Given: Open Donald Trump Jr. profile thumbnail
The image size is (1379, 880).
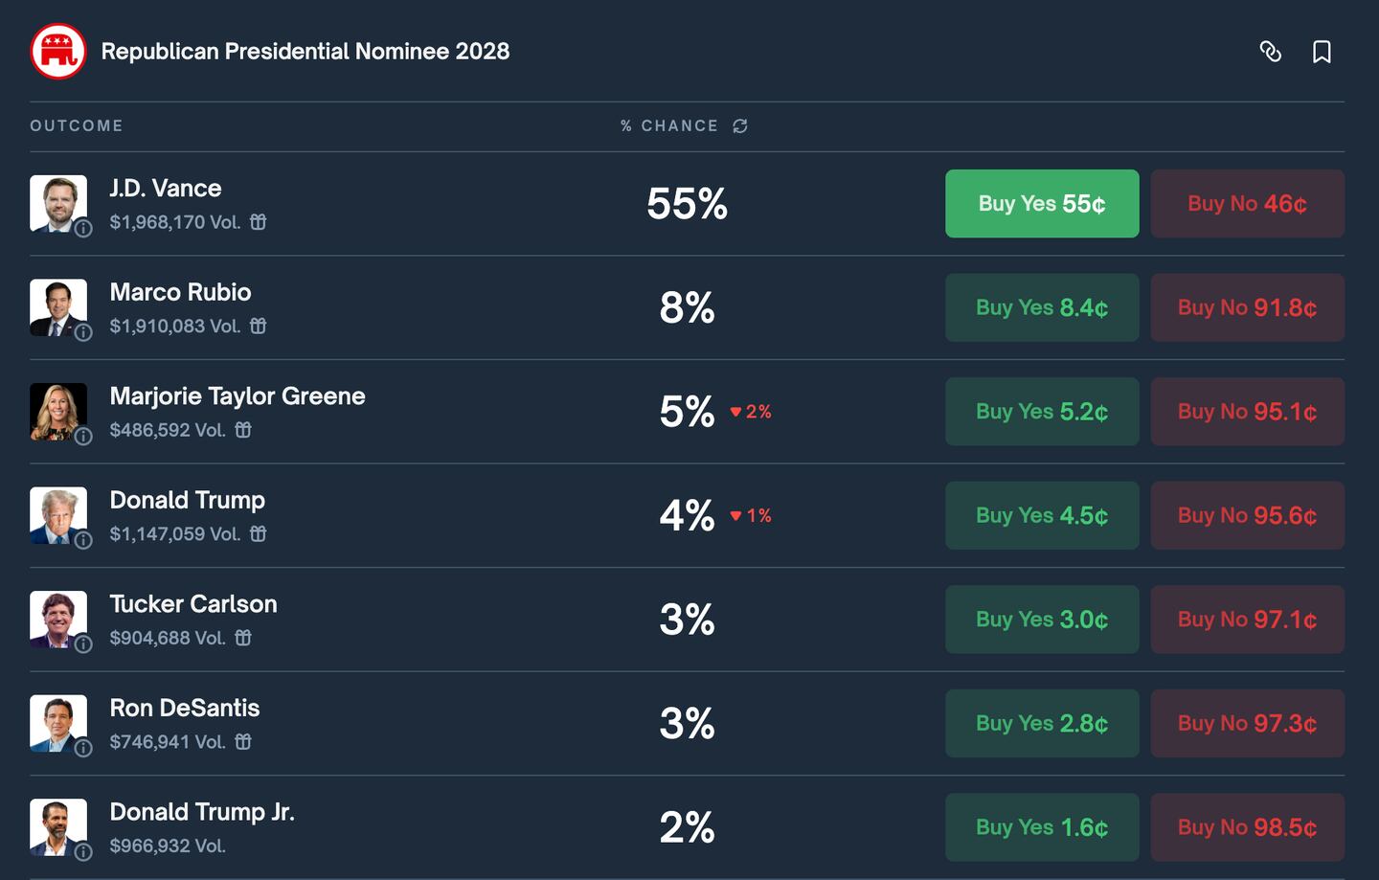Looking at the screenshot, I should coord(57,826).
